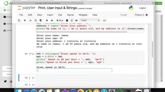Image resolution: width=165 pixels, height=92 pixels.
Task: Click the Logout button
Action: click(143, 8)
